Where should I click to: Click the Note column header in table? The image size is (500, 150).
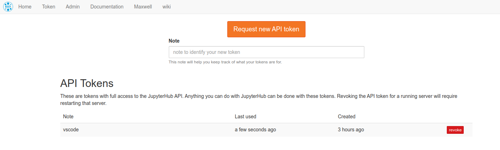coord(68,117)
